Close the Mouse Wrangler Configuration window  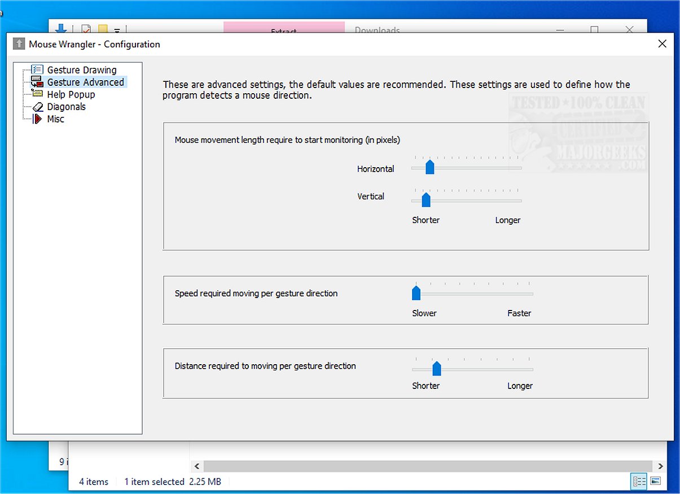(663, 43)
